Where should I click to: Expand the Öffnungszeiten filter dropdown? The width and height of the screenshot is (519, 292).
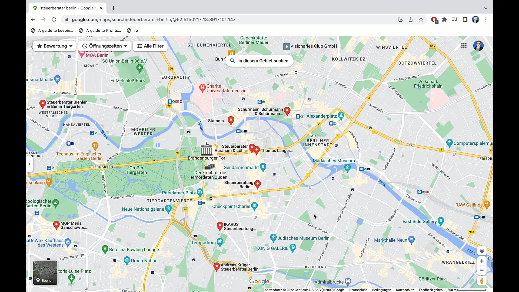pos(105,46)
